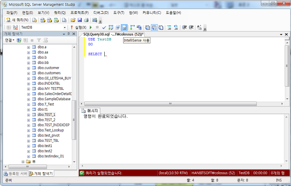Open the Query Options icon

coord(117,27)
